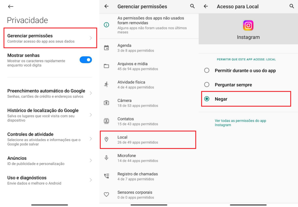The width and height of the screenshot is (298, 207).
Task: Tap back arrow on Privacidade screen
Action: (11, 6)
